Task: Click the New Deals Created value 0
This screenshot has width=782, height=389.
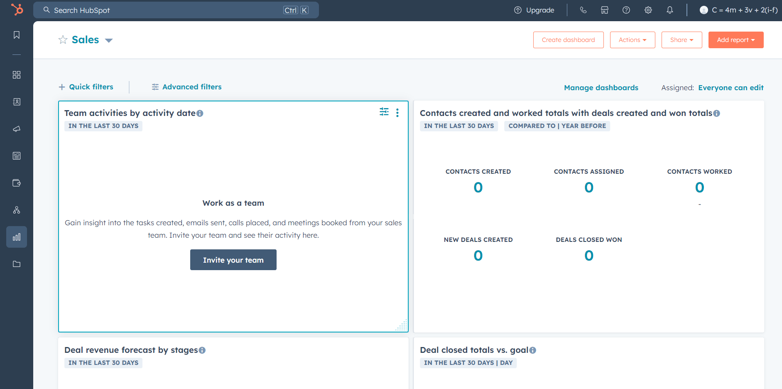Action: (478, 256)
